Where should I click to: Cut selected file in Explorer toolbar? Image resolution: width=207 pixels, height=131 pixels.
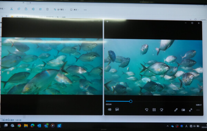point(11,9)
